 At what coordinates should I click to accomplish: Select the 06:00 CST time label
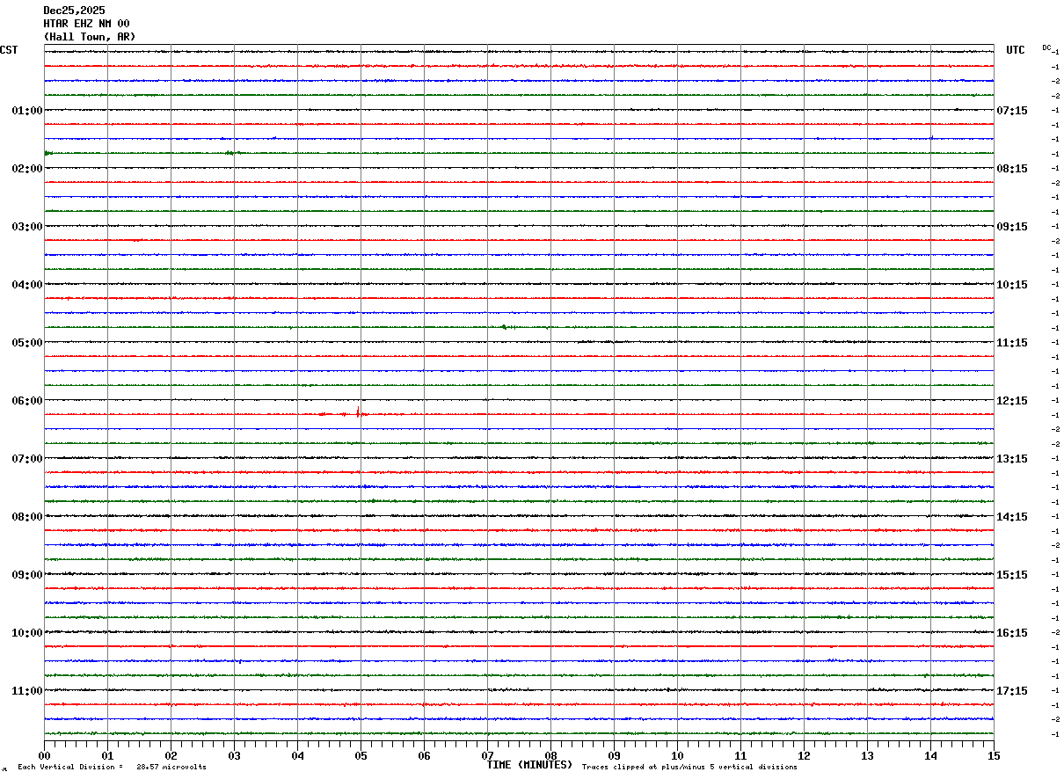click(27, 400)
